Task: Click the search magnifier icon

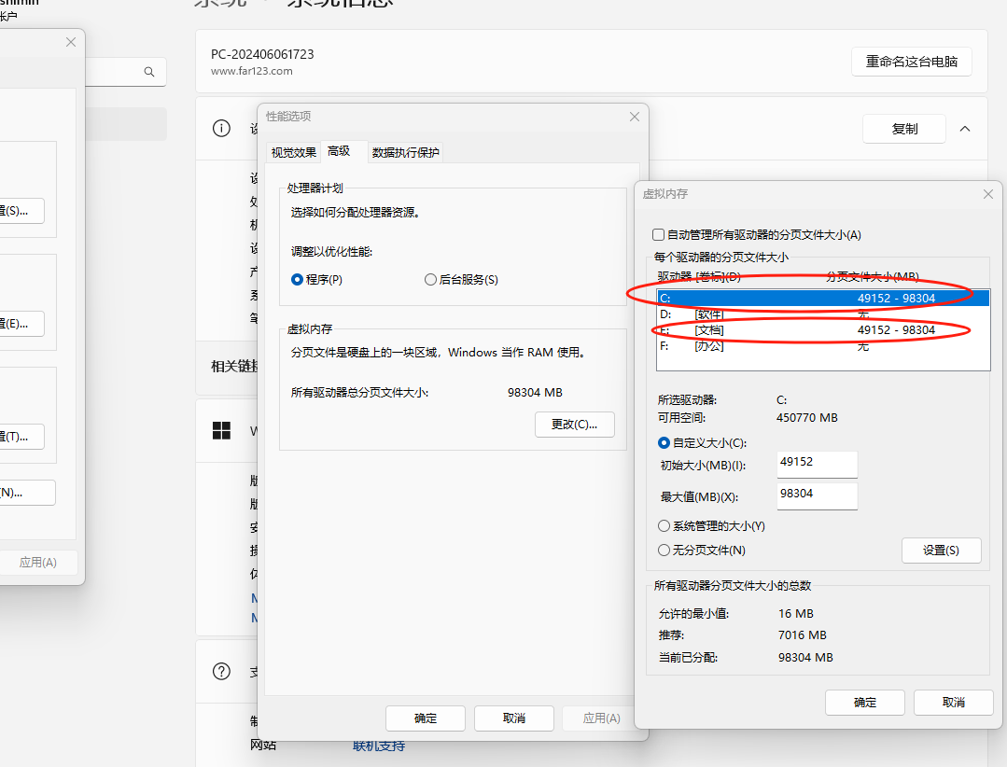Action: (x=149, y=72)
